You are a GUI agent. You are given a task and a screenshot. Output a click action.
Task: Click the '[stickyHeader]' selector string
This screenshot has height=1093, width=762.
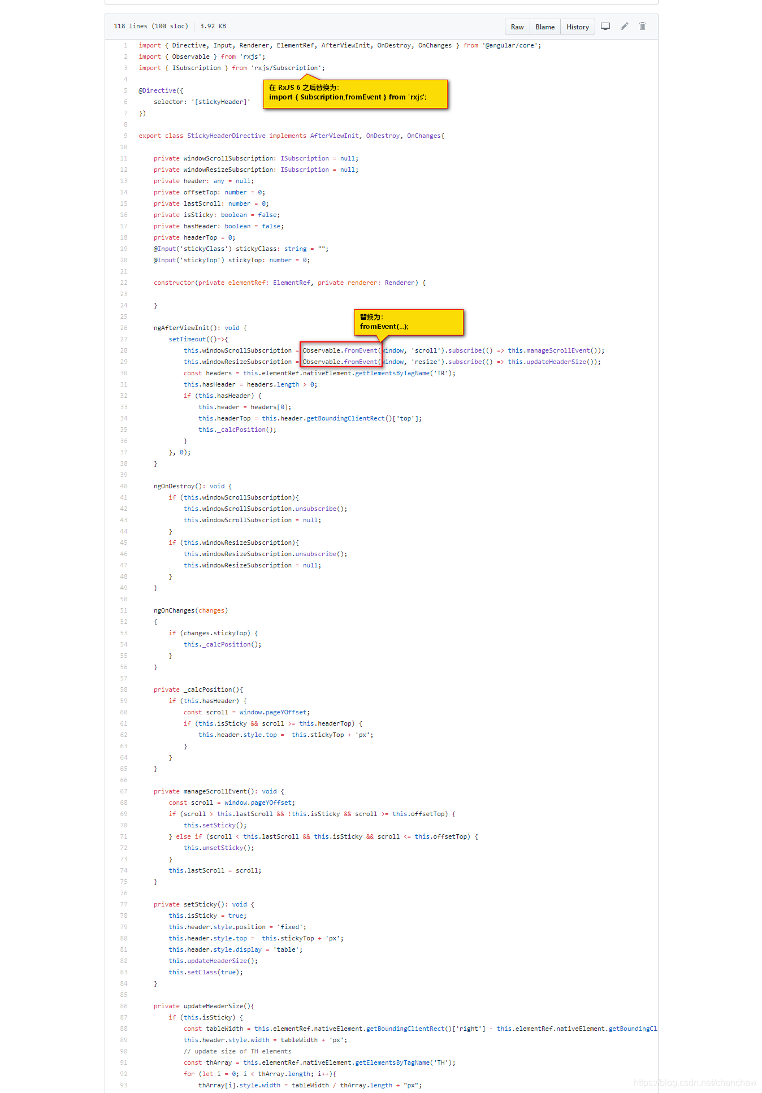221,102
